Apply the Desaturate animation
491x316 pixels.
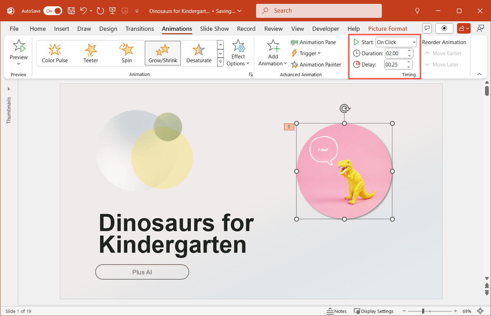click(199, 53)
